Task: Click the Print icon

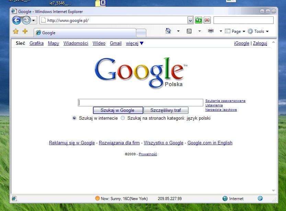Action: click(211, 31)
